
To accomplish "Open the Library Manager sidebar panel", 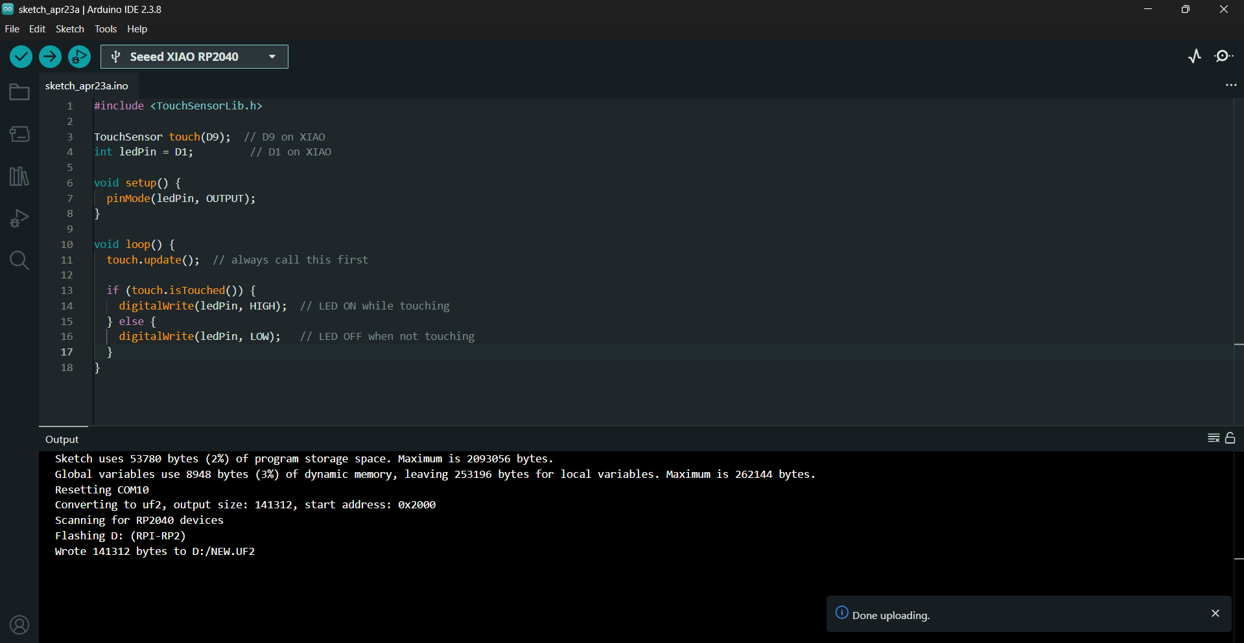I will coord(19,176).
